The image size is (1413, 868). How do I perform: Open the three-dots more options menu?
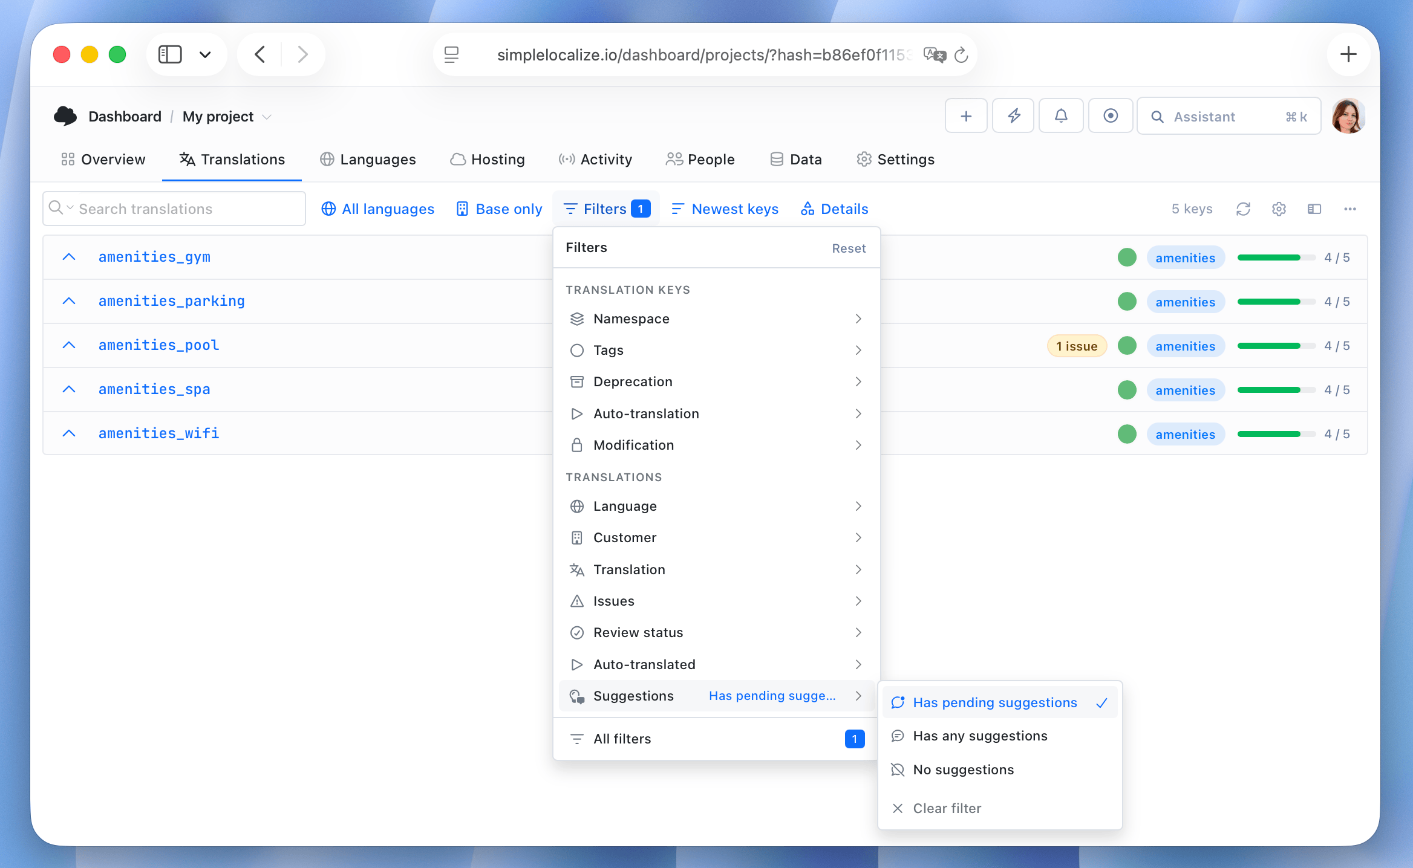(1350, 209)
